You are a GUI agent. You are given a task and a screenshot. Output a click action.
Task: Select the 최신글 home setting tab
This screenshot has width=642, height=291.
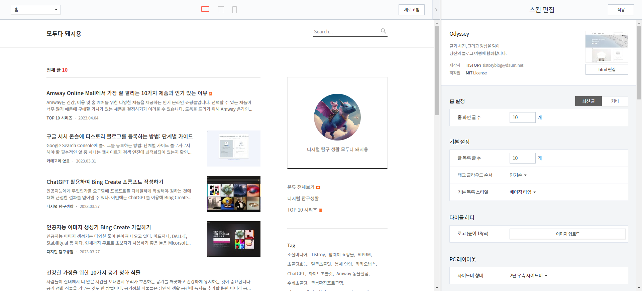(588, 101)
